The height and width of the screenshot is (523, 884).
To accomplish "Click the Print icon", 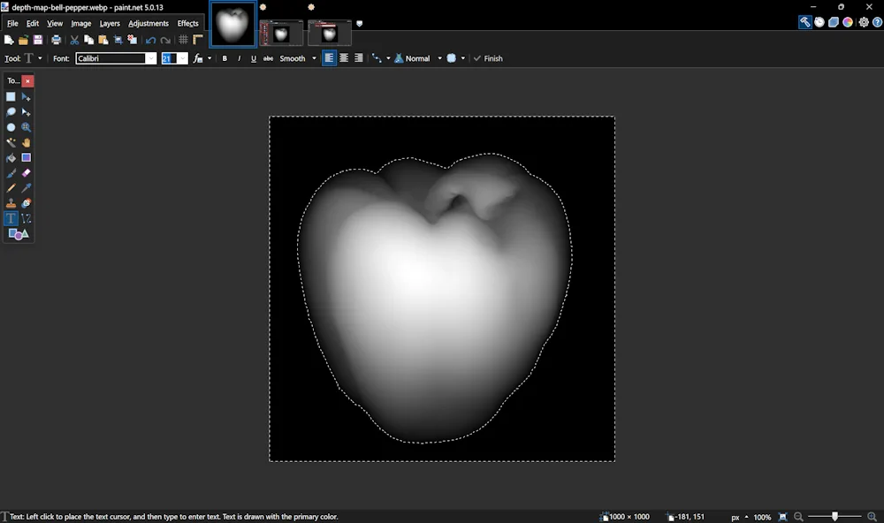I will [56, 40].
